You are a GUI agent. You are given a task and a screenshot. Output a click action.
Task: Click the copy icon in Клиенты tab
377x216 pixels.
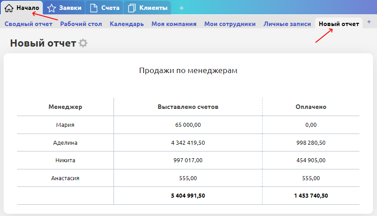coord(132,8)
